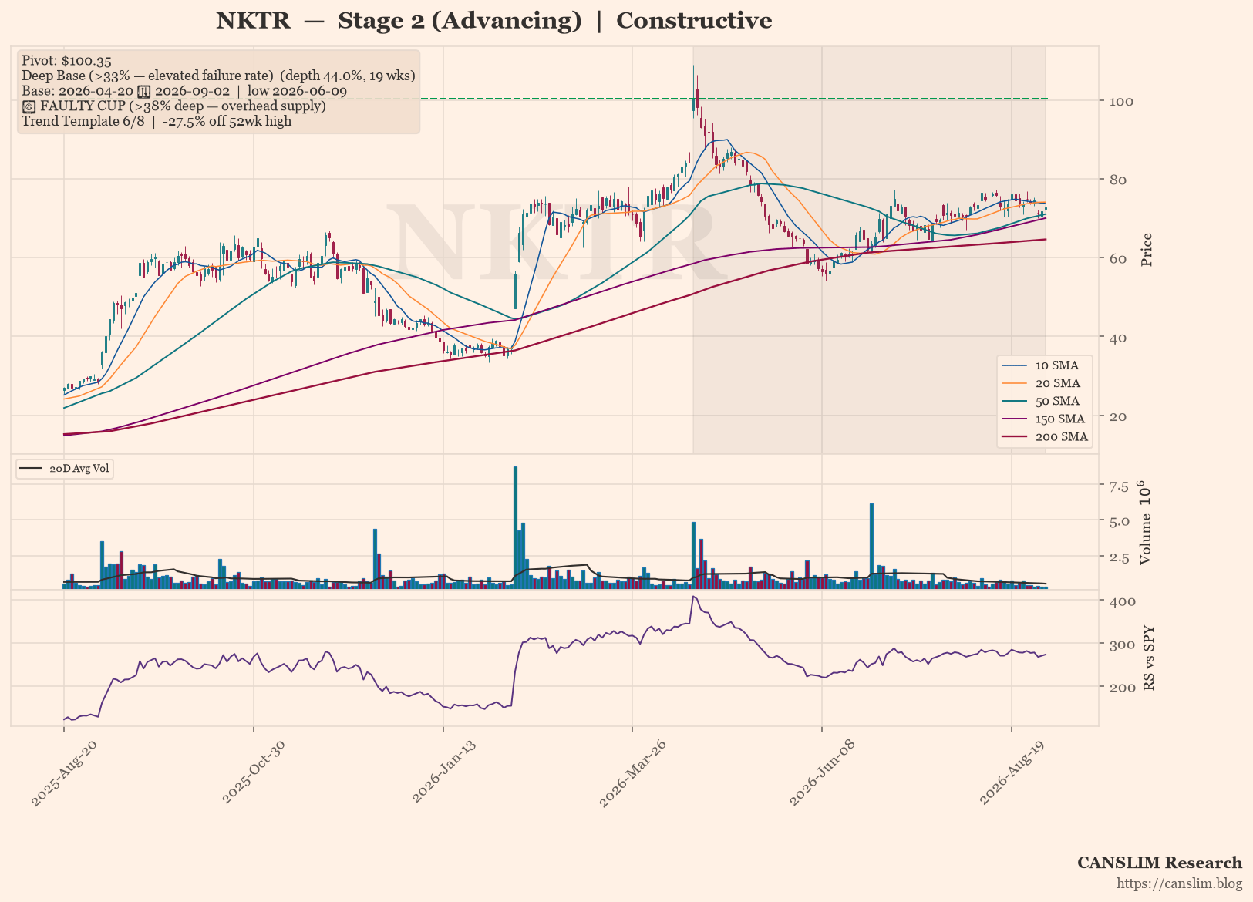Click the 5.0 volume tick label
1253x902 pixels.
1119,521
